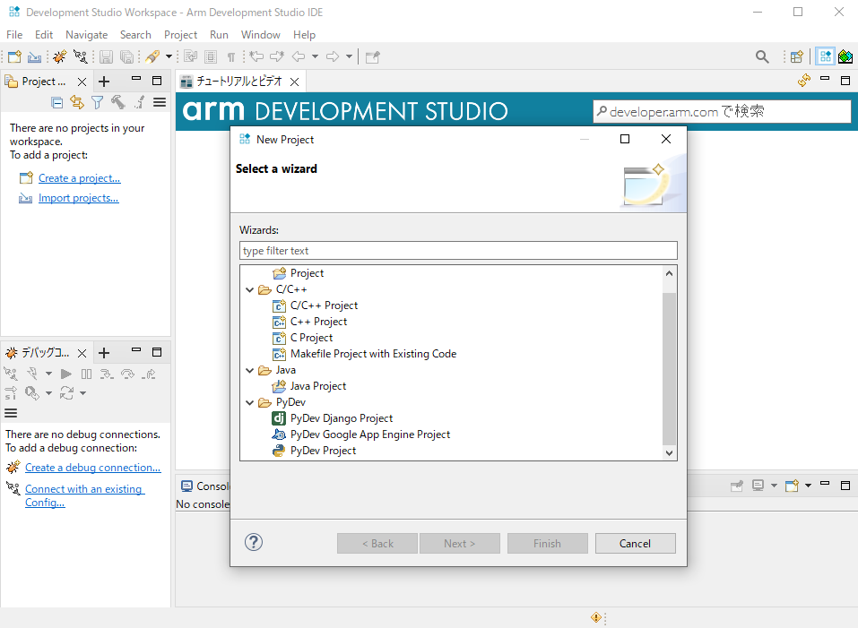858x628 pixels.
Task: Click the wizard list scroll down arrow
Action: pos(669,453)
